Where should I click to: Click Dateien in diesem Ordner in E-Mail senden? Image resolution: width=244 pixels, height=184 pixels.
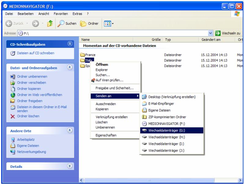pos(42,109)
